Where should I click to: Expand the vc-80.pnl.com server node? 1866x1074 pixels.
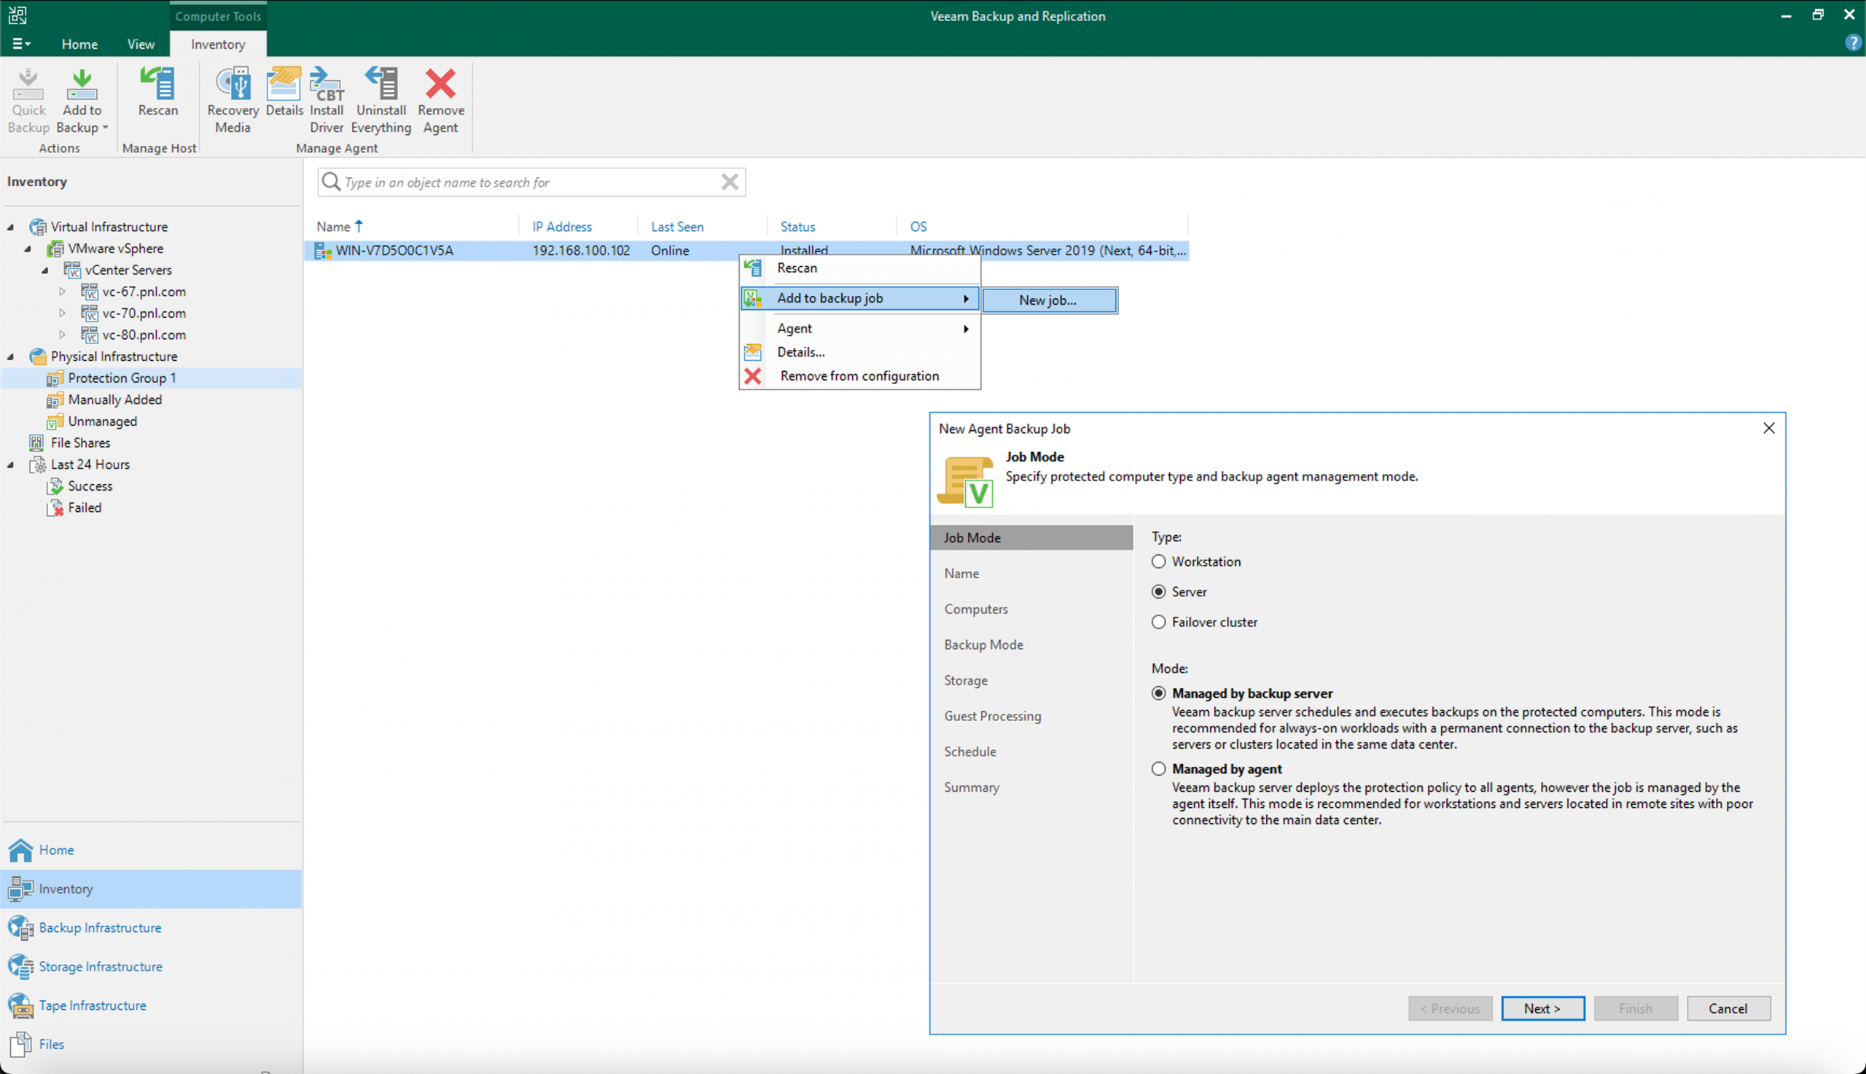(62, 334)
